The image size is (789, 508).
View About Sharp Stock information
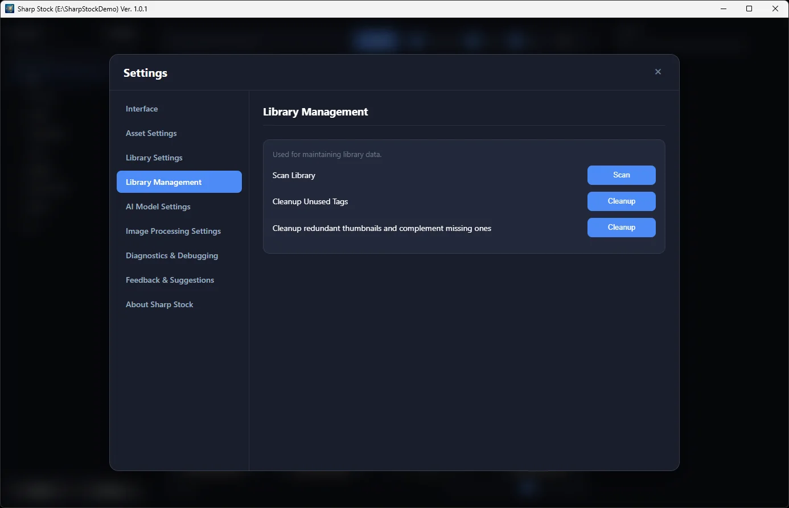coord(179,304)
